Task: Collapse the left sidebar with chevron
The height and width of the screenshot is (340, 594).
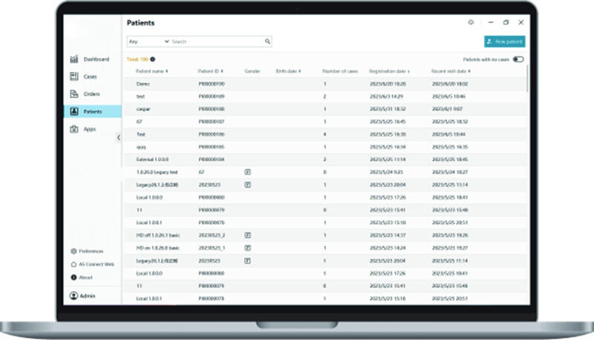Action: [x=119, y=137]
